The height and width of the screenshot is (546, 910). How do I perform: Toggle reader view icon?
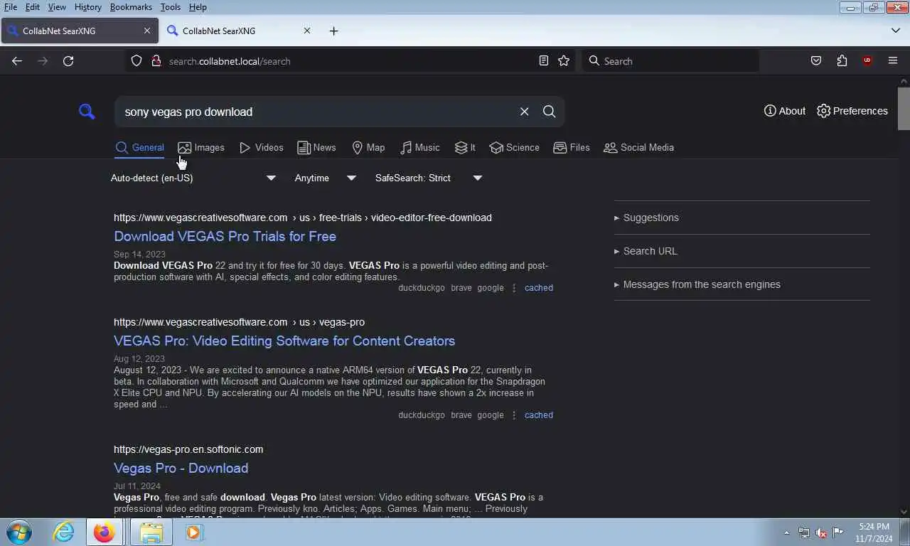544,61
